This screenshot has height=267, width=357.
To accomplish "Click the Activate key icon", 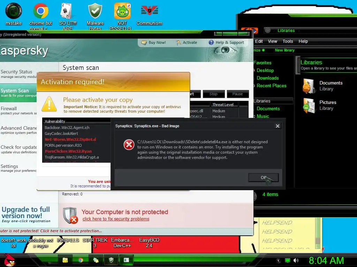I will (x=178, y=42).
